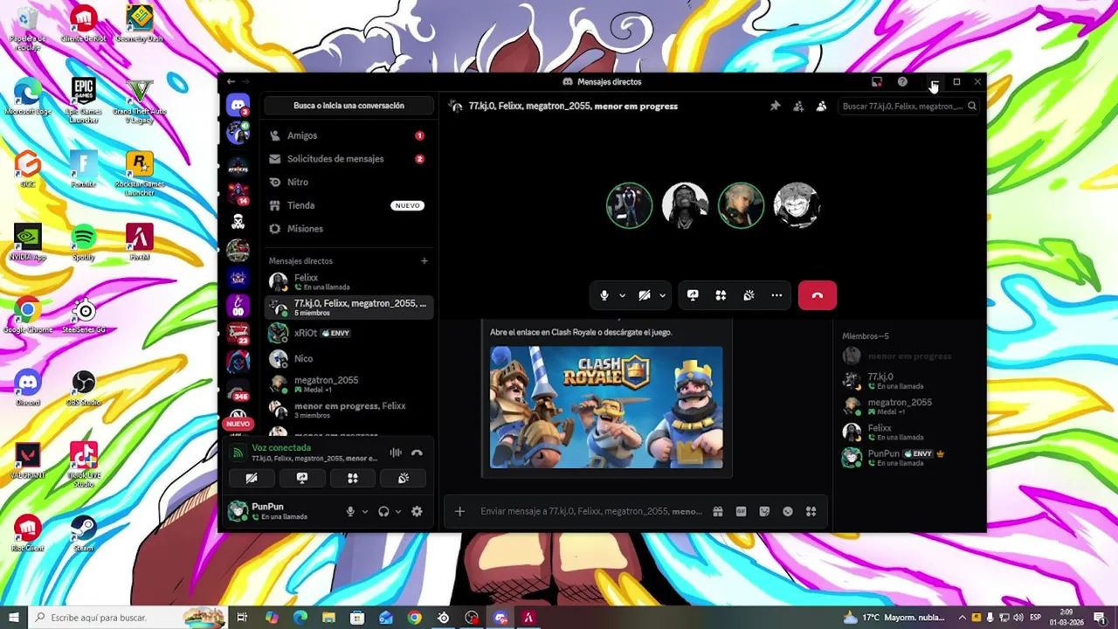Open sticker picker in message bar

click(764, 511)
